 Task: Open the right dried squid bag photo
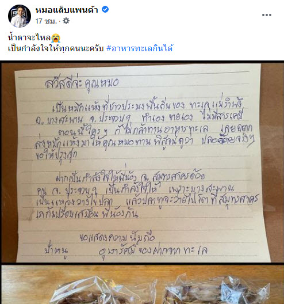pos(217,291)
